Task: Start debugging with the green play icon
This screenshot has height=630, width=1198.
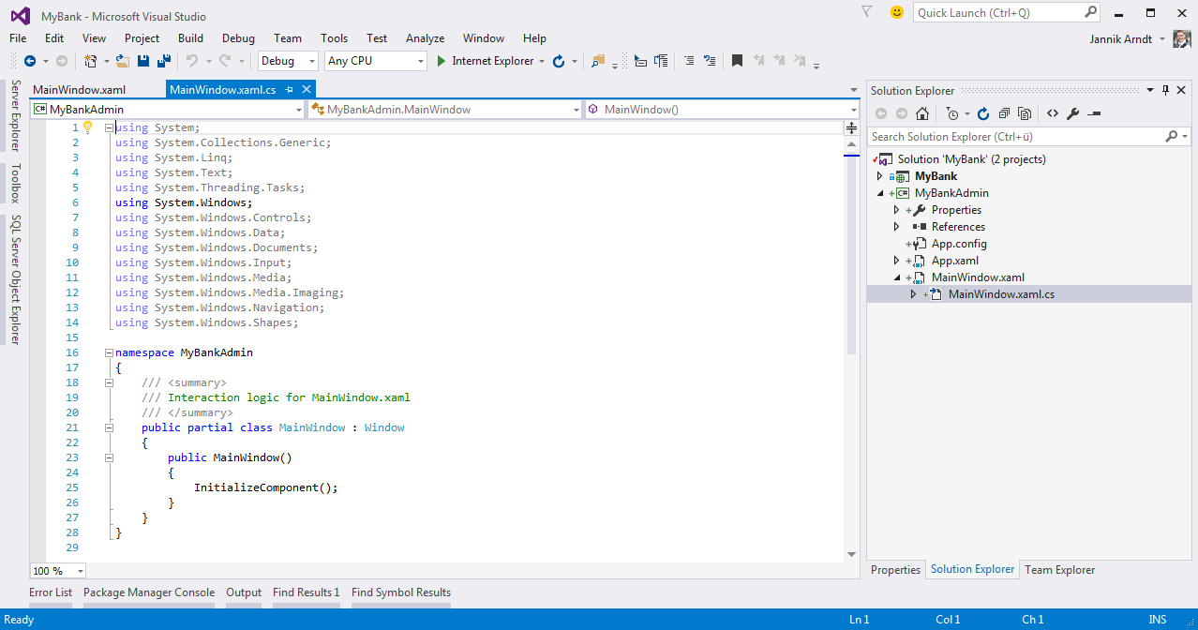Action: (x=442, y=61)
